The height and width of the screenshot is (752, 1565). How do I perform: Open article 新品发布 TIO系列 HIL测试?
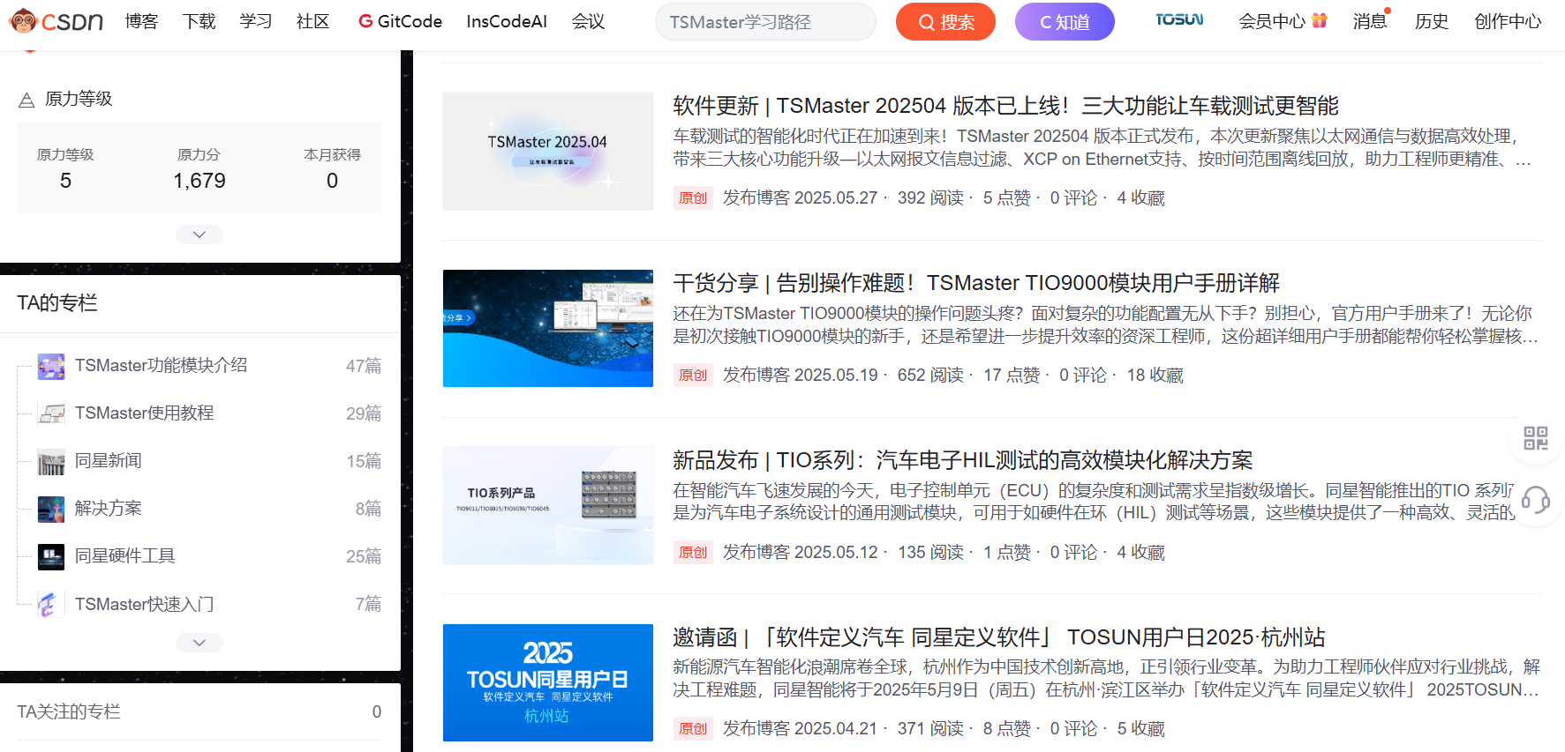[963, 460]
